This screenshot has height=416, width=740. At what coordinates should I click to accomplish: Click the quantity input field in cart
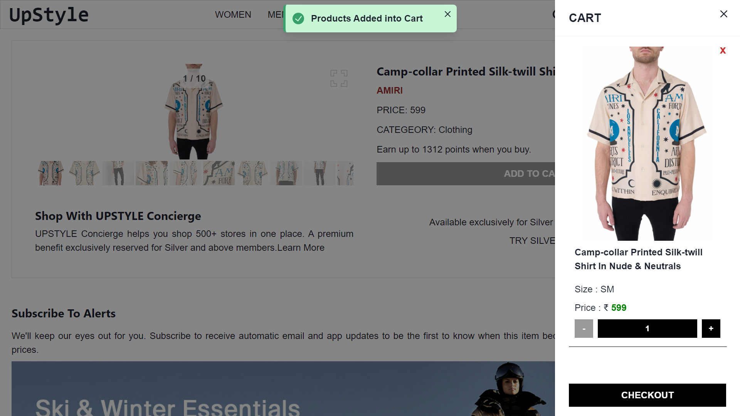point(647,329)
